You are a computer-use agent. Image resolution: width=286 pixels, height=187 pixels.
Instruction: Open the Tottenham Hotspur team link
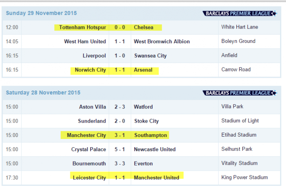point(83,27)
